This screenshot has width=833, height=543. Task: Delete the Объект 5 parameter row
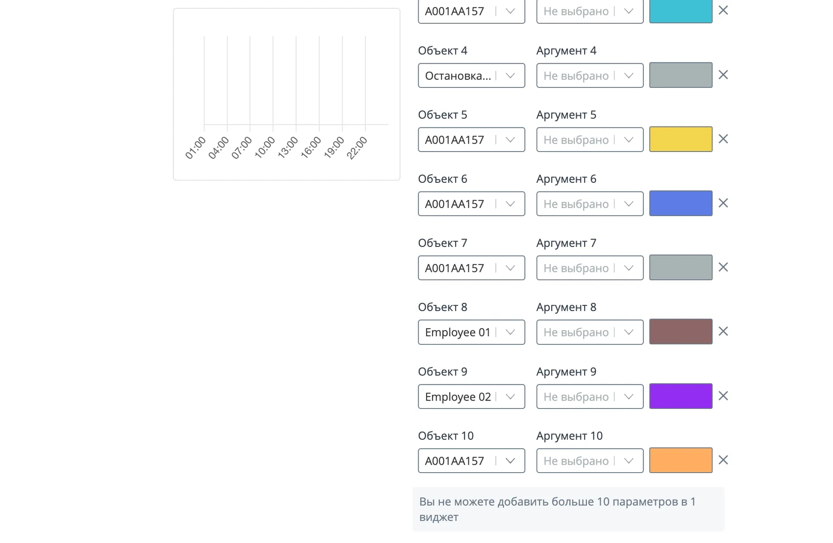click(723, 139)
